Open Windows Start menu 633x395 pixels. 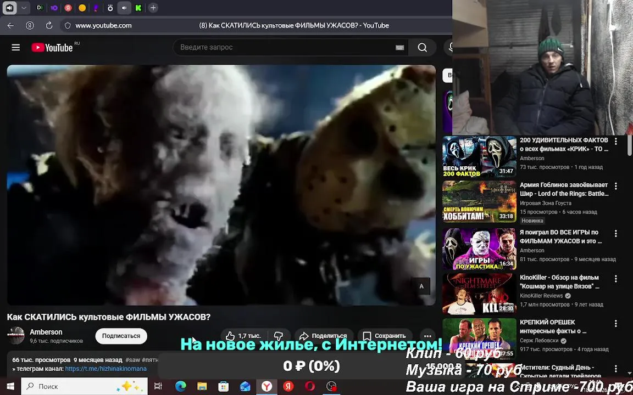click(10, 387)
